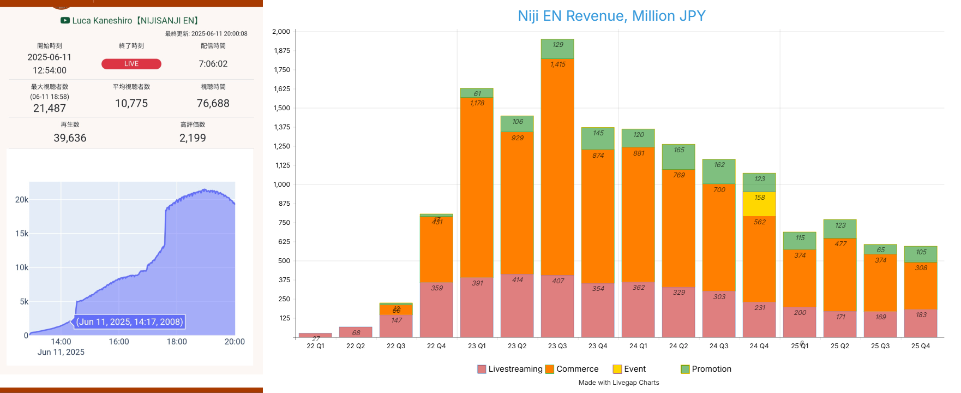Image resolution: width=961 pixels, height=393 pixels.
Task: Click the chart title Niji EN Revenue, Million JPY
Action: [x=611, y=16]
